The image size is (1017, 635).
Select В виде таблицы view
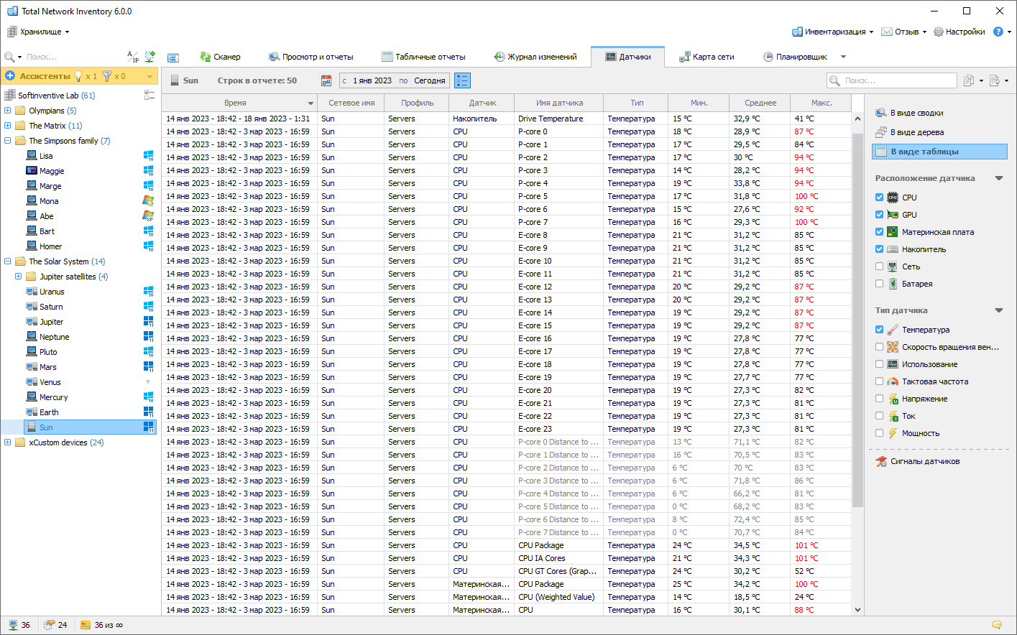click(939, 152)
